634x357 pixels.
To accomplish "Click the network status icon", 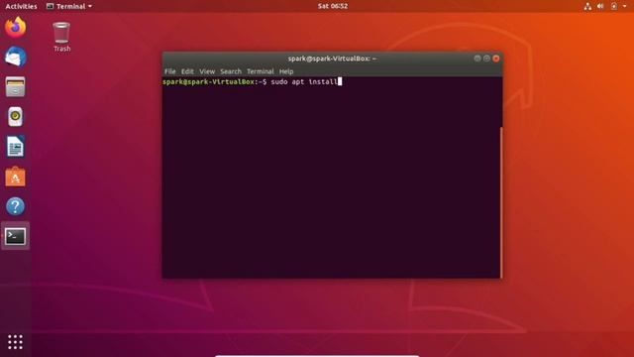I will click(587, 6).
